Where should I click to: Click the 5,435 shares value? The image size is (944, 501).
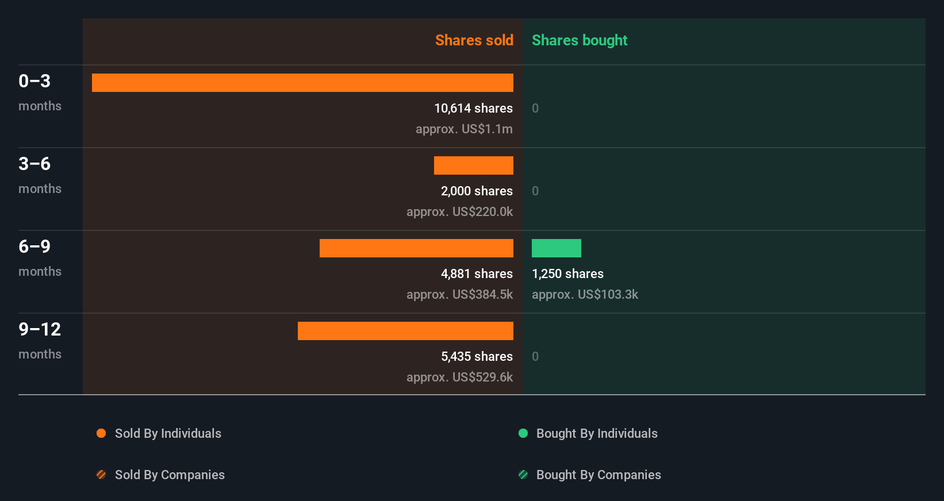477,356
